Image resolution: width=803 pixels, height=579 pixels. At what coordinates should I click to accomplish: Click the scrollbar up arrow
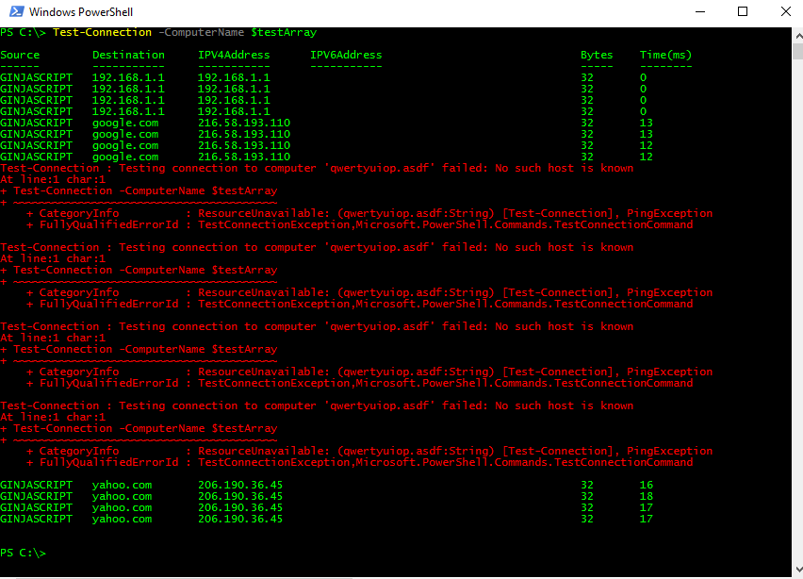(x=796, y=34)
